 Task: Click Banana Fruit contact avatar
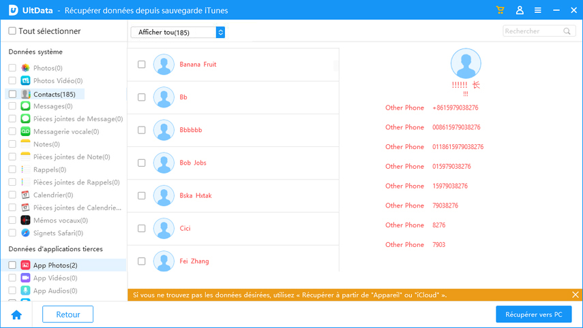164,64
